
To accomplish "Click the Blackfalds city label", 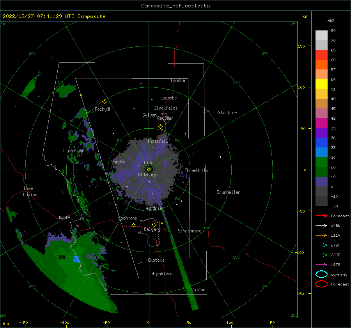I will [x=166, y=108].
